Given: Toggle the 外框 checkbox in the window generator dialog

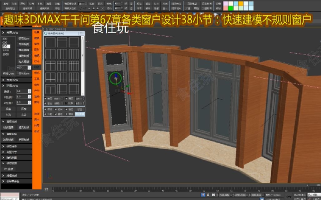Looking at the screenshot, I should [45, 114].
